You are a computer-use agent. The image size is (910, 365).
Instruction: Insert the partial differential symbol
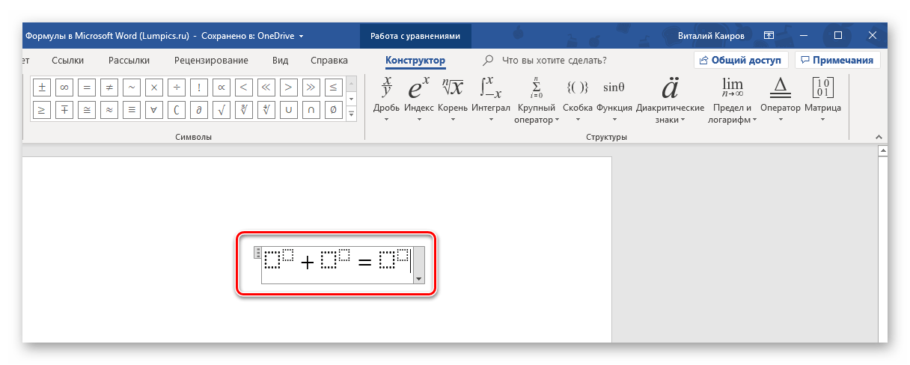[x=199, y=110]
